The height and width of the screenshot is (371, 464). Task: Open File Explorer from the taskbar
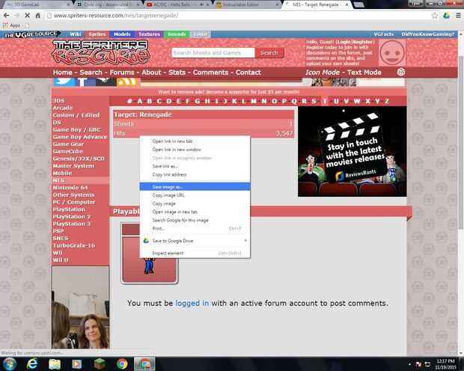tap(55, 364)
